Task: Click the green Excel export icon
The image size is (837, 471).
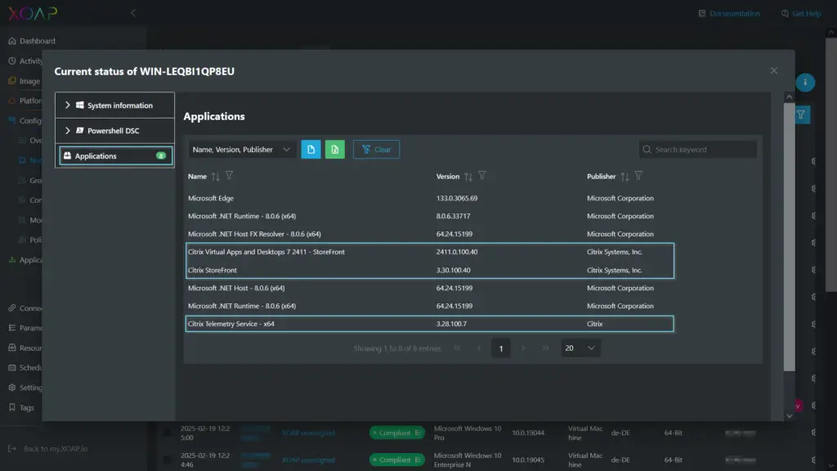Action: [334, 149]
